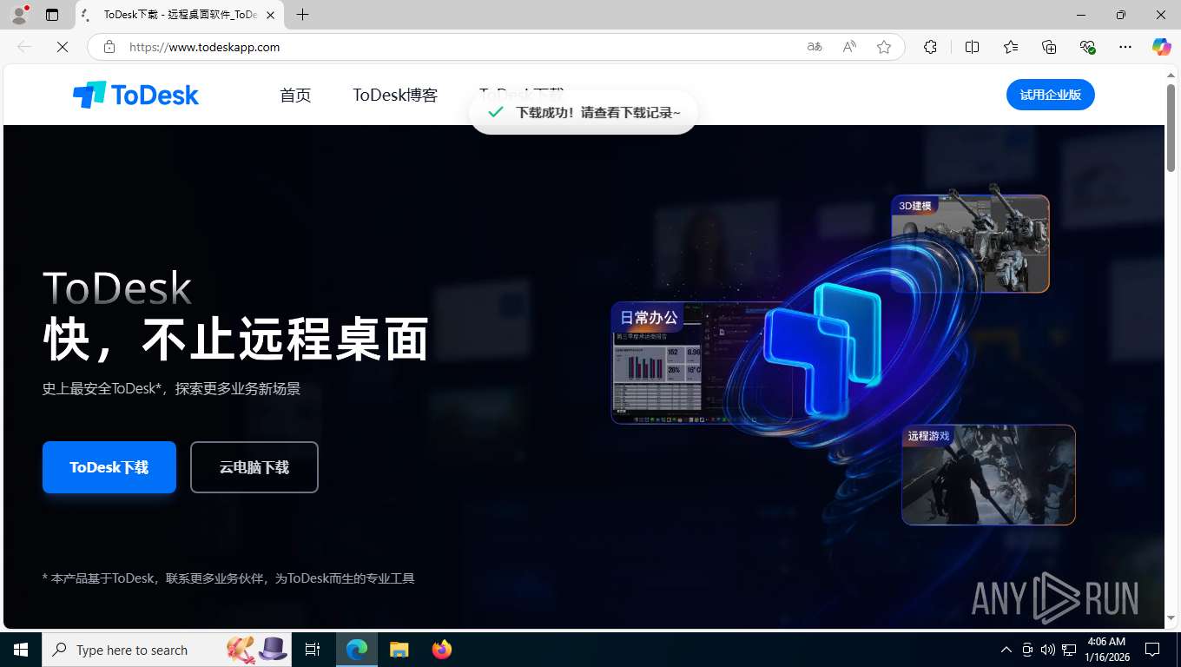Click the 下载成功 notification toast
Viewport: 1181px width, 667px height.
(x=584, y=112)
